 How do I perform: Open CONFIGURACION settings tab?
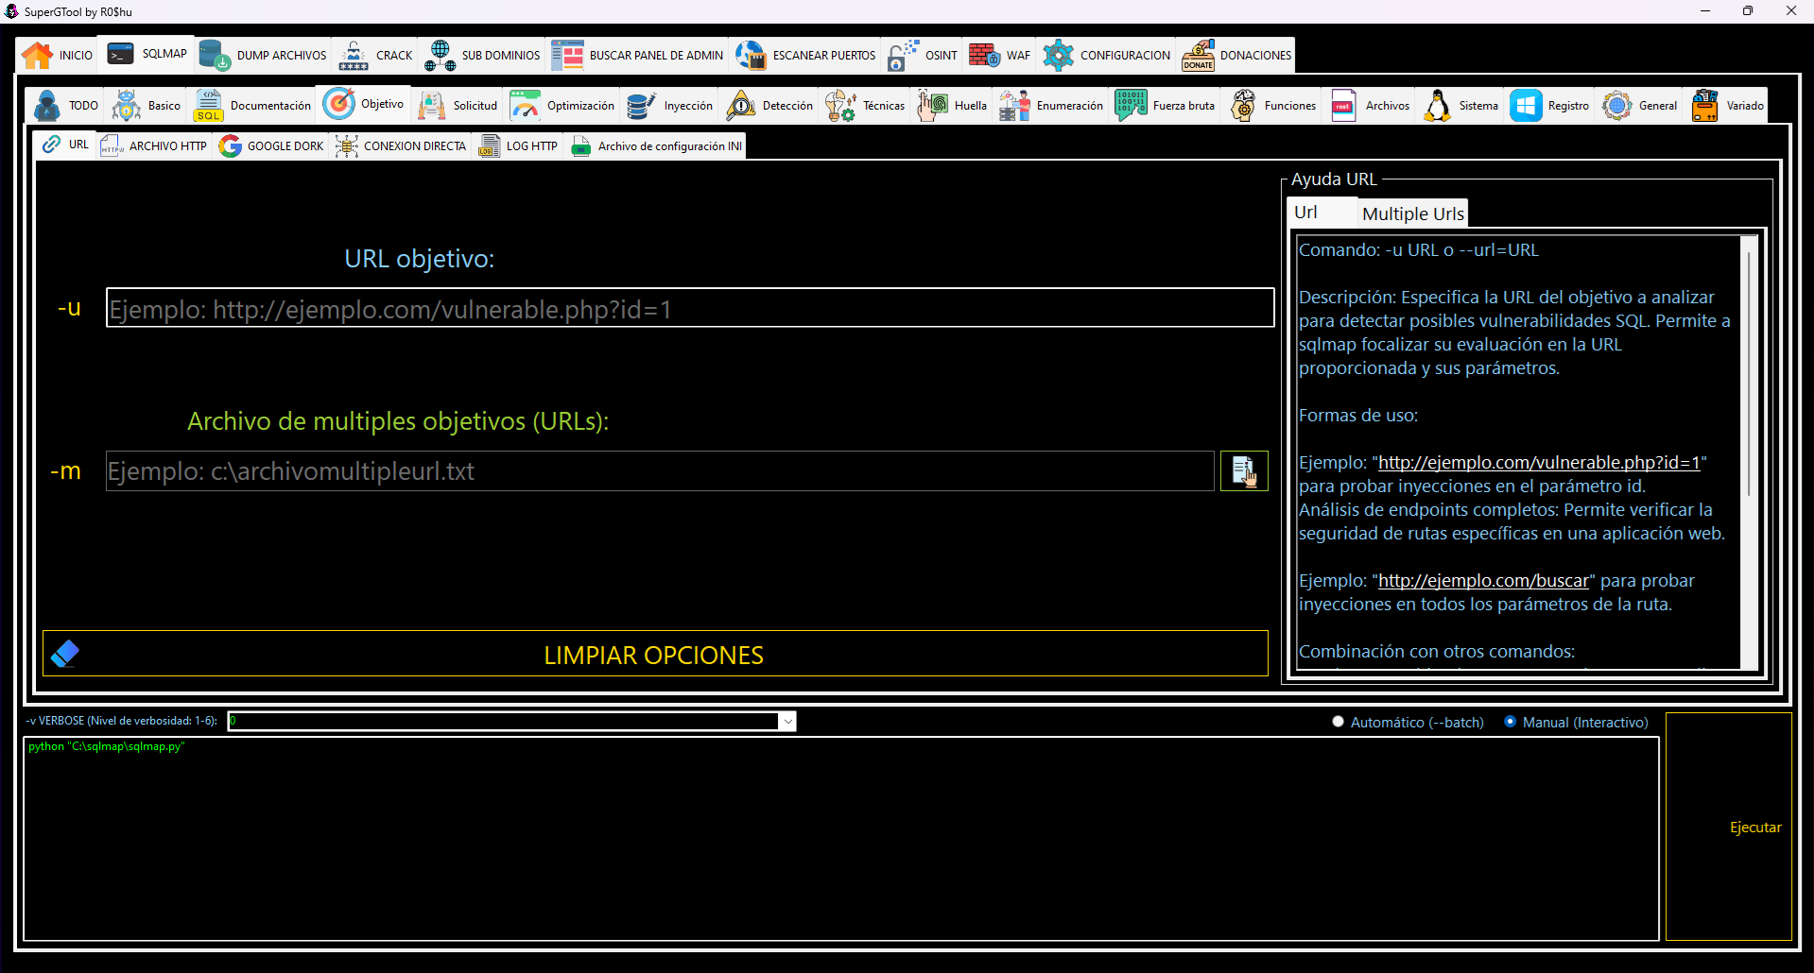1106,56
